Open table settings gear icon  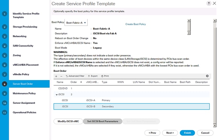click(207, 76)
